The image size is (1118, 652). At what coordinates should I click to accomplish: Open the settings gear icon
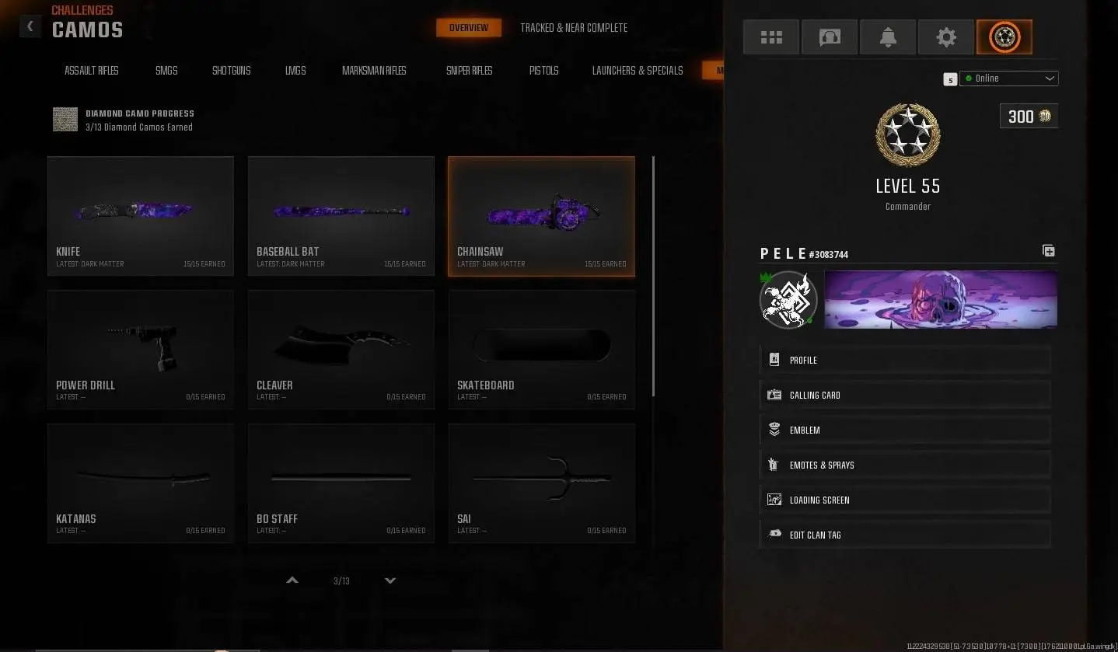pos(946,37)
